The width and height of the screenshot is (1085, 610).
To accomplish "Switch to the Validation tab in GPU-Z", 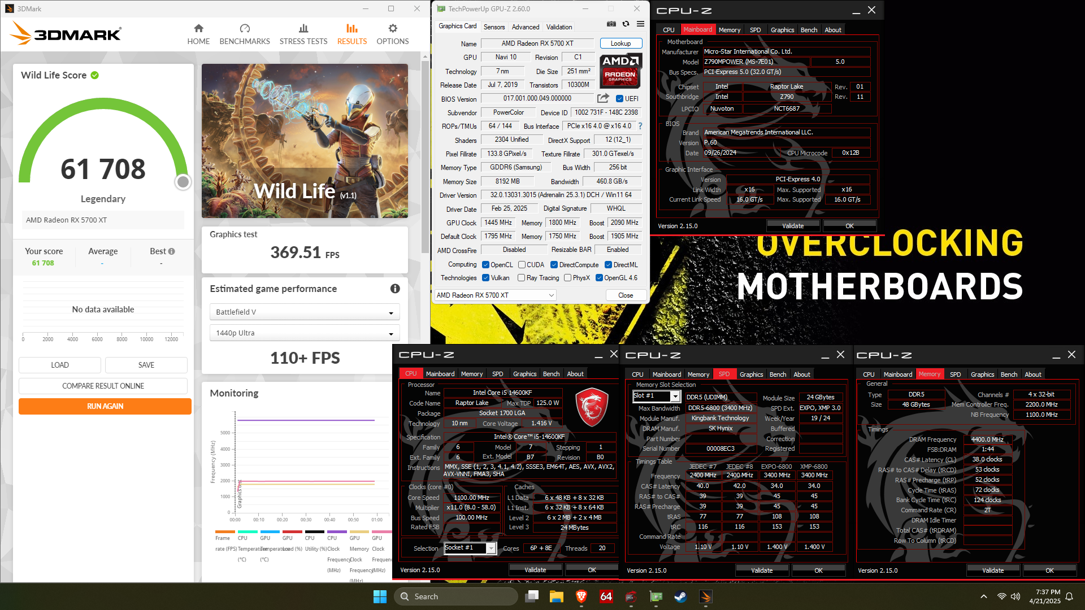I will (559, 27).
